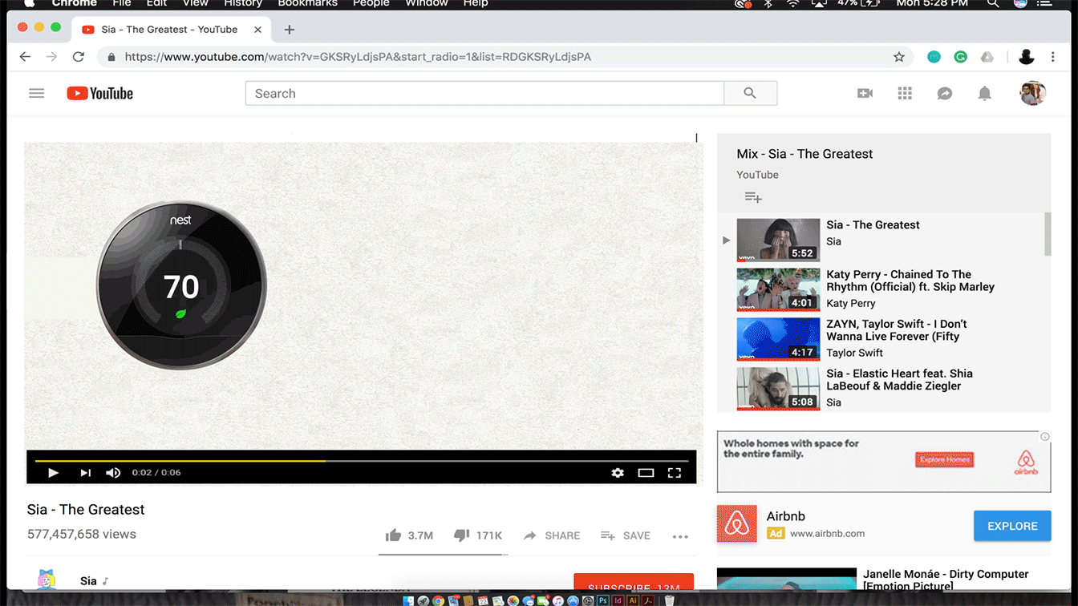Viewport: 1078px width, 606px height.
Task: Open the People menu
Action: 371,3
